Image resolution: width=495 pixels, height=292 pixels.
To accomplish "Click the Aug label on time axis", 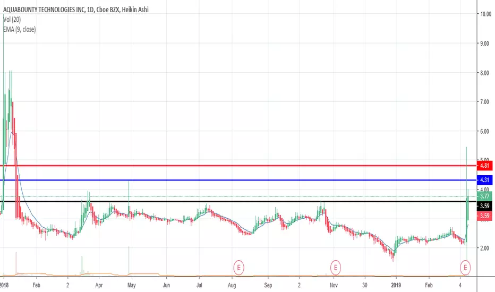I will click(232, 285).
